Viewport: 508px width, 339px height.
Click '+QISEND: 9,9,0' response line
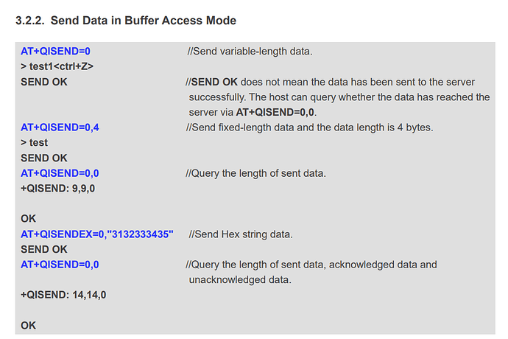click(x=57, y=189)
